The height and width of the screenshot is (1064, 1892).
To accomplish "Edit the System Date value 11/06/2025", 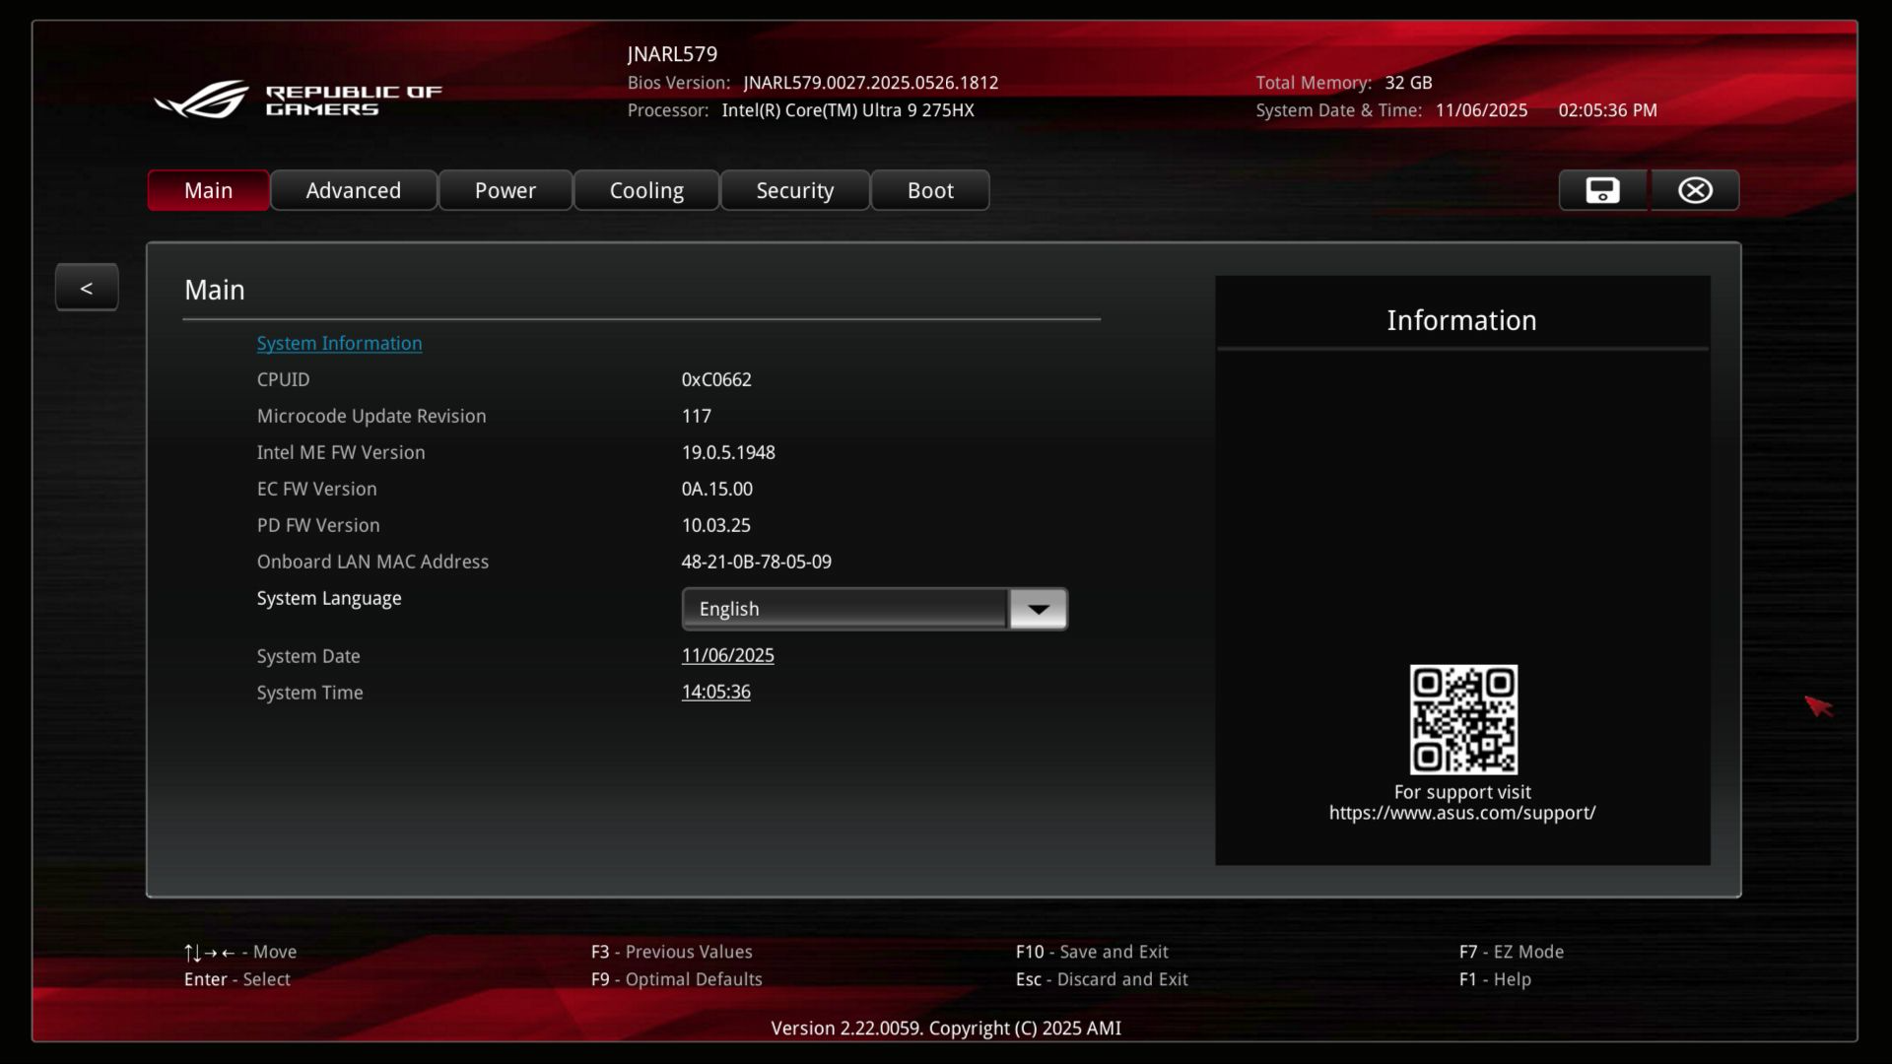I will [727, 655].
